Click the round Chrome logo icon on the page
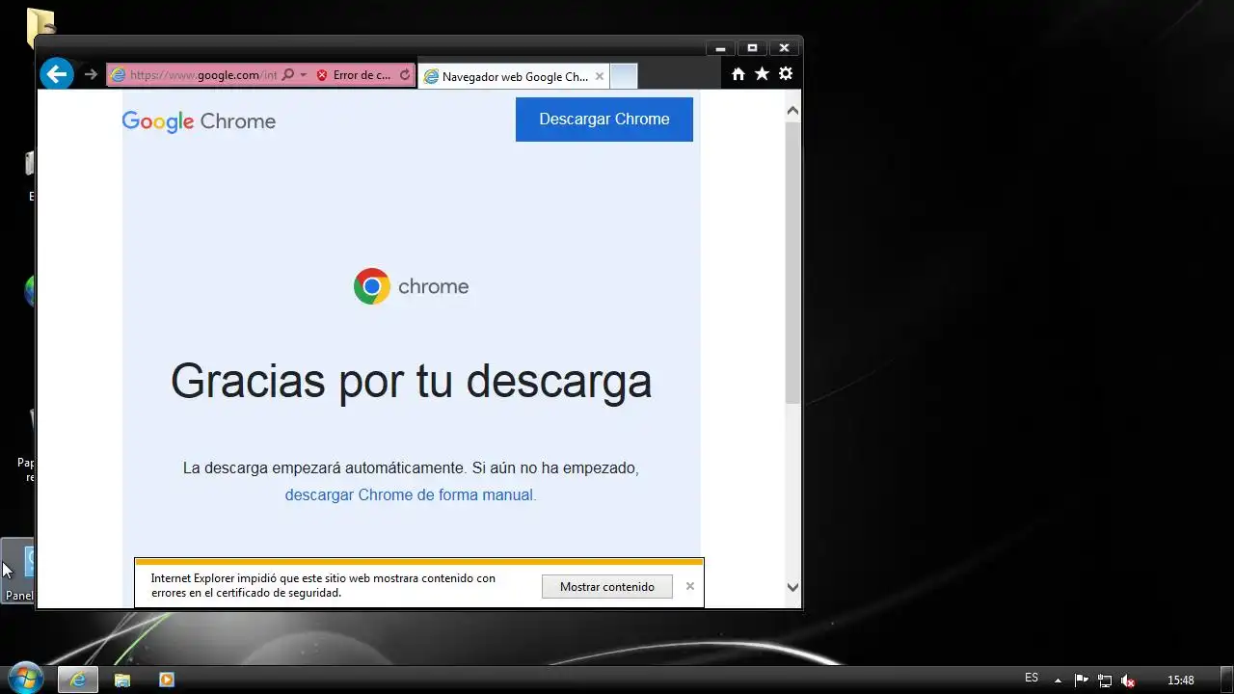This screenshot has height=694, width=1234. tap(371, 286)
